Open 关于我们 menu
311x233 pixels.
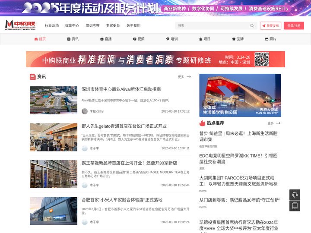coord(133,25)
